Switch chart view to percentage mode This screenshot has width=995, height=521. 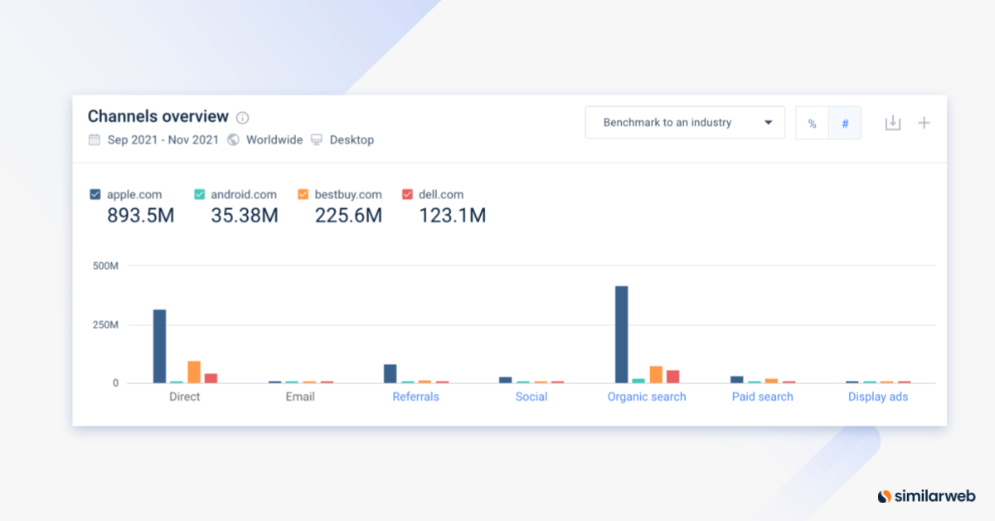pos(811,122)
